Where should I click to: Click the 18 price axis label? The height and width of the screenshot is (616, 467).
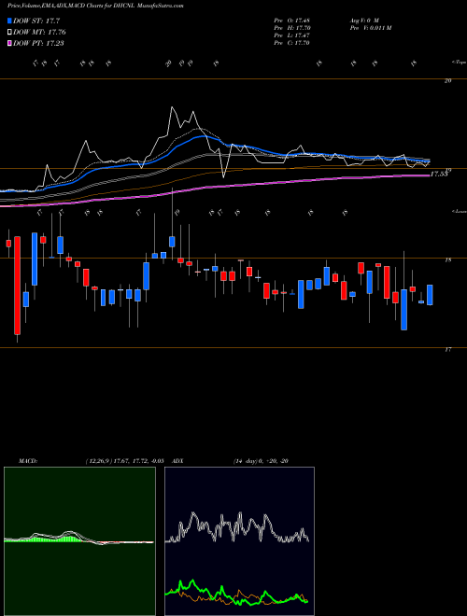click(x=447, y=259)
